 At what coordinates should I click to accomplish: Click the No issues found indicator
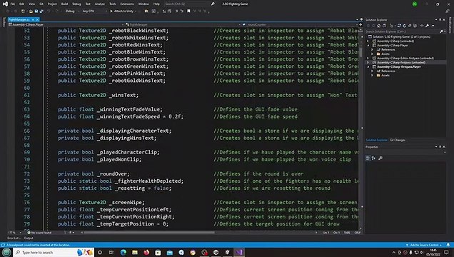point(39,233)
